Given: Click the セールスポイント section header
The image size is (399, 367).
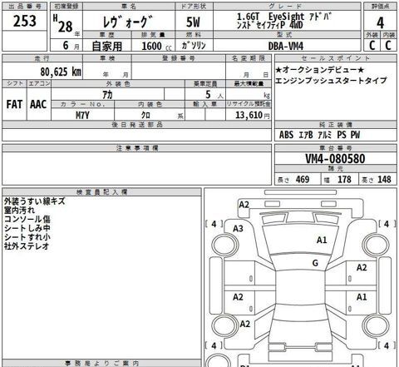Looking at the screenshot, I should (x=336, y=58).
